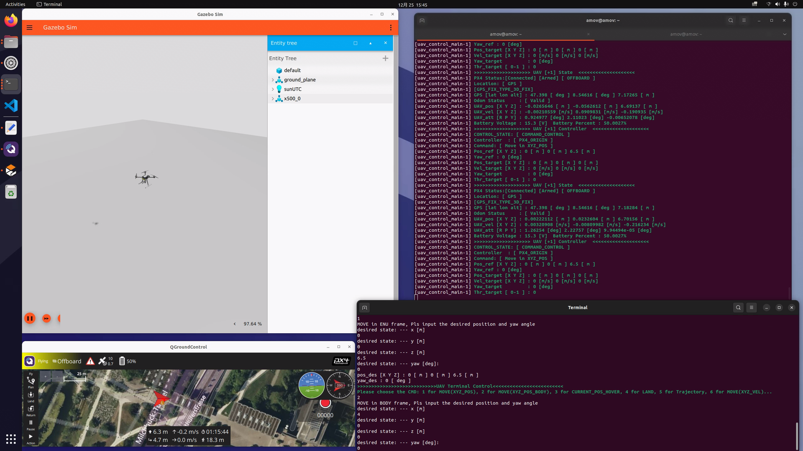Click the 97.64 % real time factor
This screenshot has height=451, width=803.
click(253, 324)
